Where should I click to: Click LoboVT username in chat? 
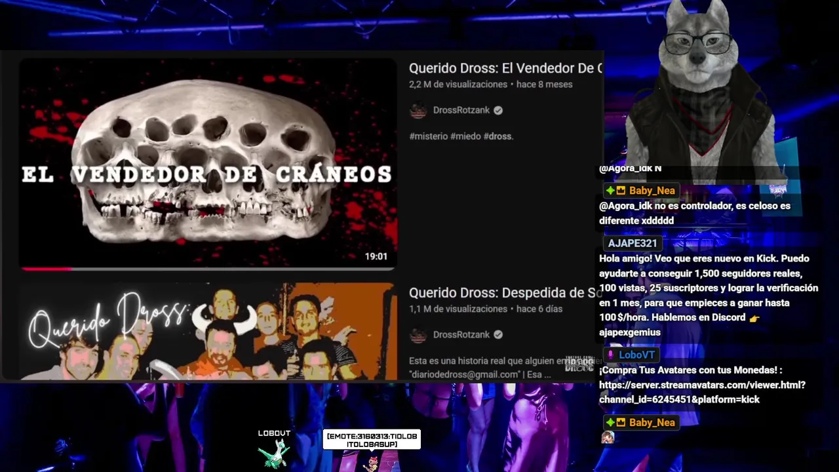coord(636,355)
